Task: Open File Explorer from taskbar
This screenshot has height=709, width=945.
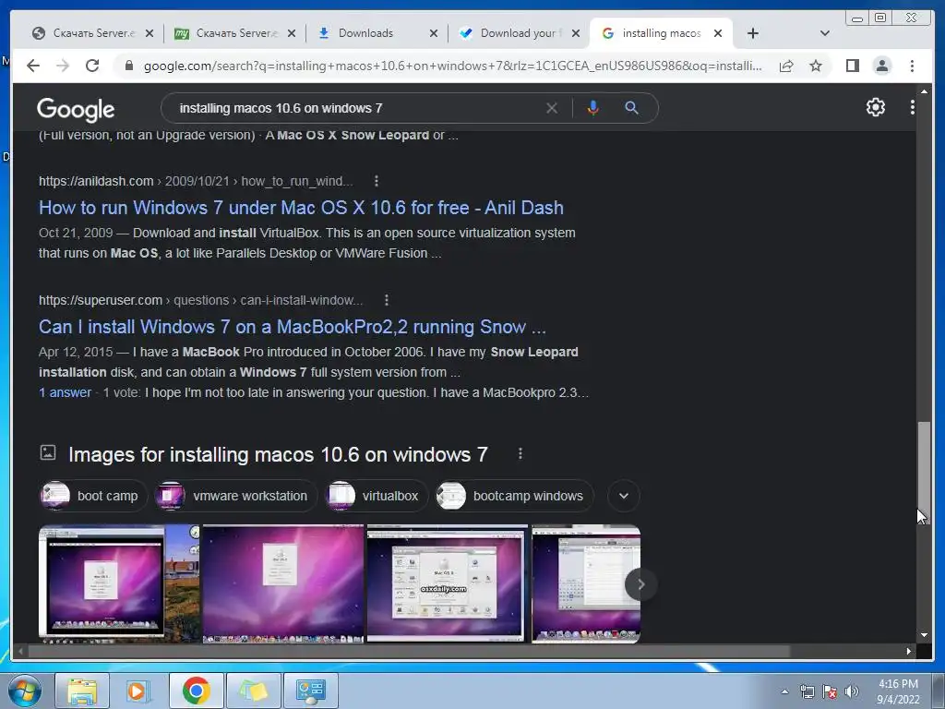Action: pyautogui.click(x=82, y=691)
